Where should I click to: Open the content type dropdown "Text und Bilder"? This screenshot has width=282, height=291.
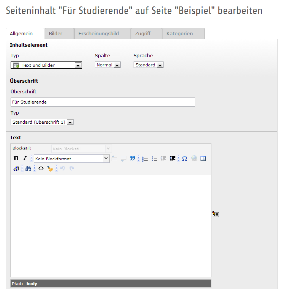[x=46, y=65]
